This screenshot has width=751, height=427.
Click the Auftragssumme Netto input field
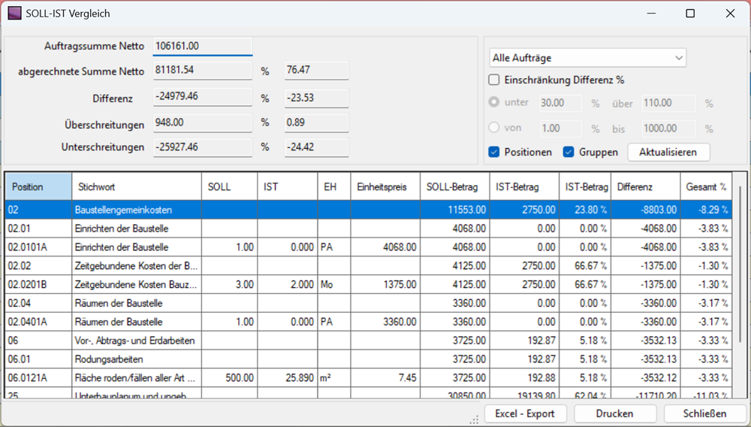tap(202, 46)
